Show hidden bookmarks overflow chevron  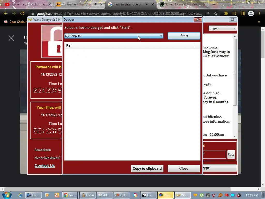pos(259,22)
